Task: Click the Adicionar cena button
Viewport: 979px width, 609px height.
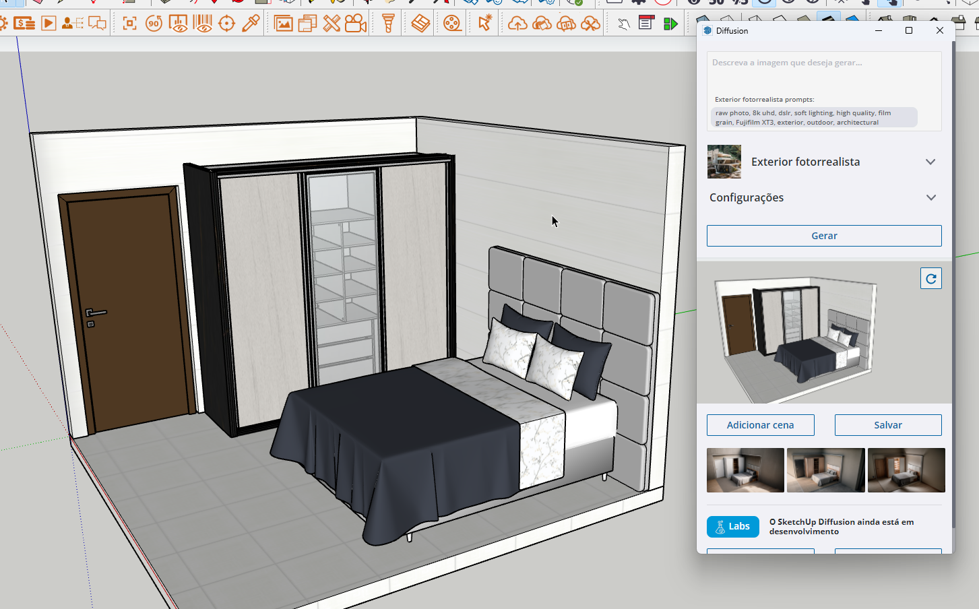Action: point(760,425)
